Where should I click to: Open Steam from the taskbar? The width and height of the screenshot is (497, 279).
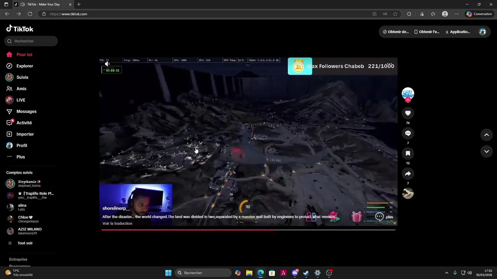pos(306,273)
